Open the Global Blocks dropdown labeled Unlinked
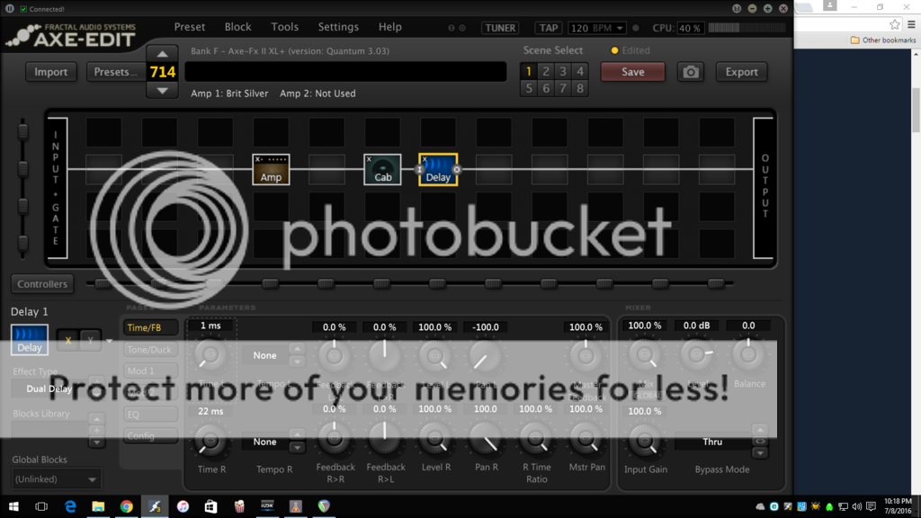Viewport: 921px width, 518px height. (56, 479)
